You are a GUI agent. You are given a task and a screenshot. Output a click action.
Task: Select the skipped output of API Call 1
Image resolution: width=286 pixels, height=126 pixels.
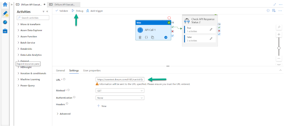pos(173,23)
